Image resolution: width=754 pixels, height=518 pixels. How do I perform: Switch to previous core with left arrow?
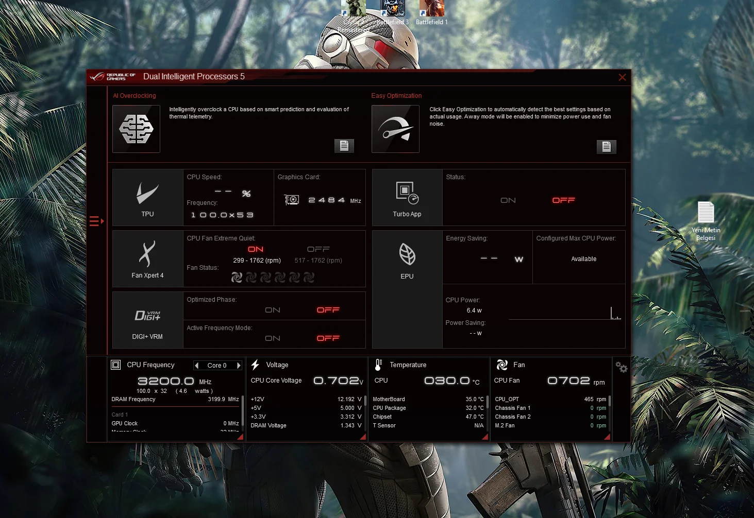196,366
